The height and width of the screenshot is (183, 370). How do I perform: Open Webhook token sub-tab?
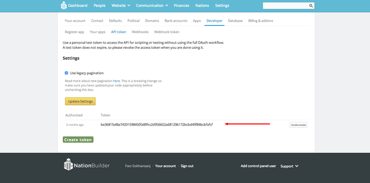click(x=167, y=32)
